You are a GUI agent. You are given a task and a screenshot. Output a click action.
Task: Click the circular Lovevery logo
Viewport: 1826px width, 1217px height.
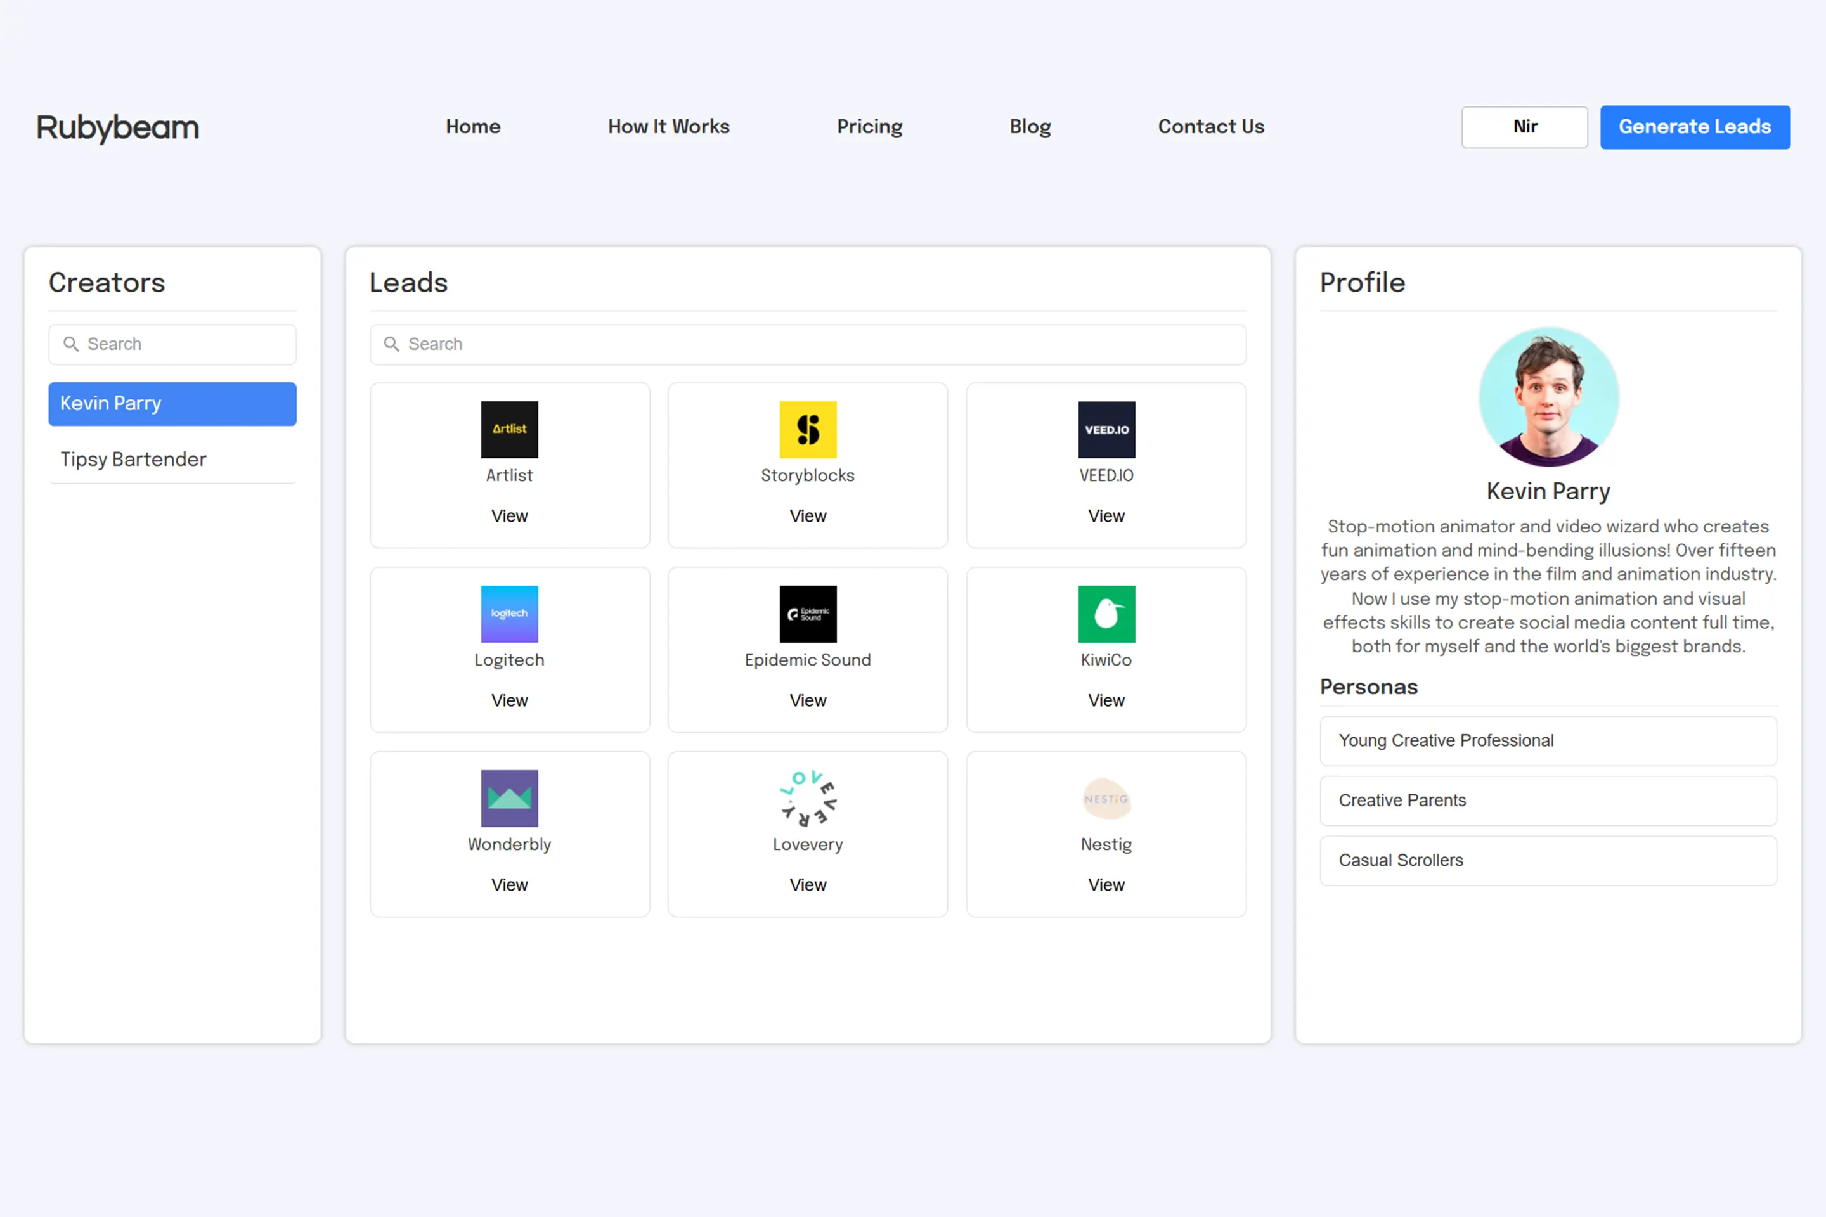807,798
